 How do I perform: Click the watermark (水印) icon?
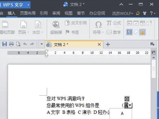[38, 24]
